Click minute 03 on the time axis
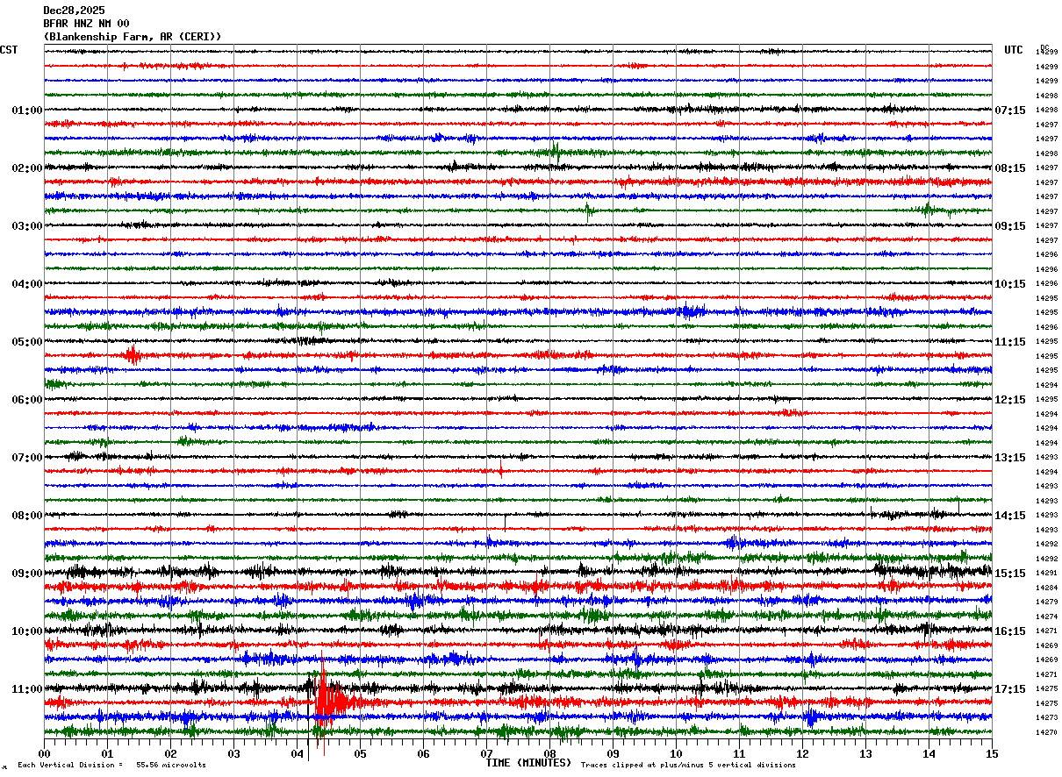 [x=233, y=753]
